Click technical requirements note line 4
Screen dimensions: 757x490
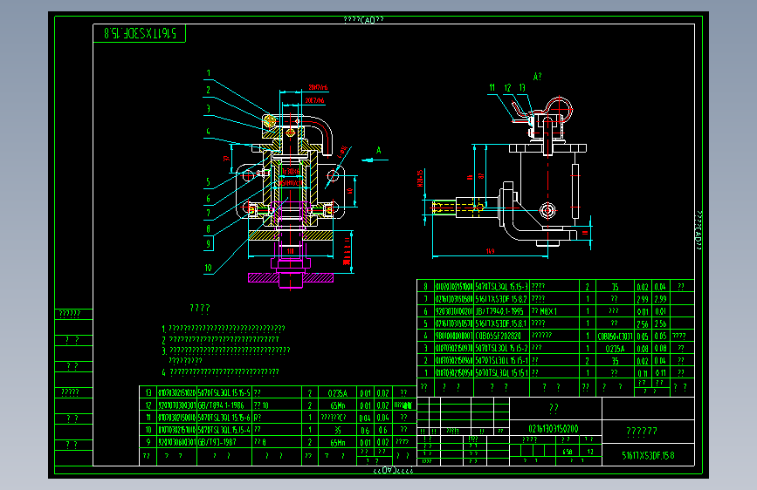[221, 371]
